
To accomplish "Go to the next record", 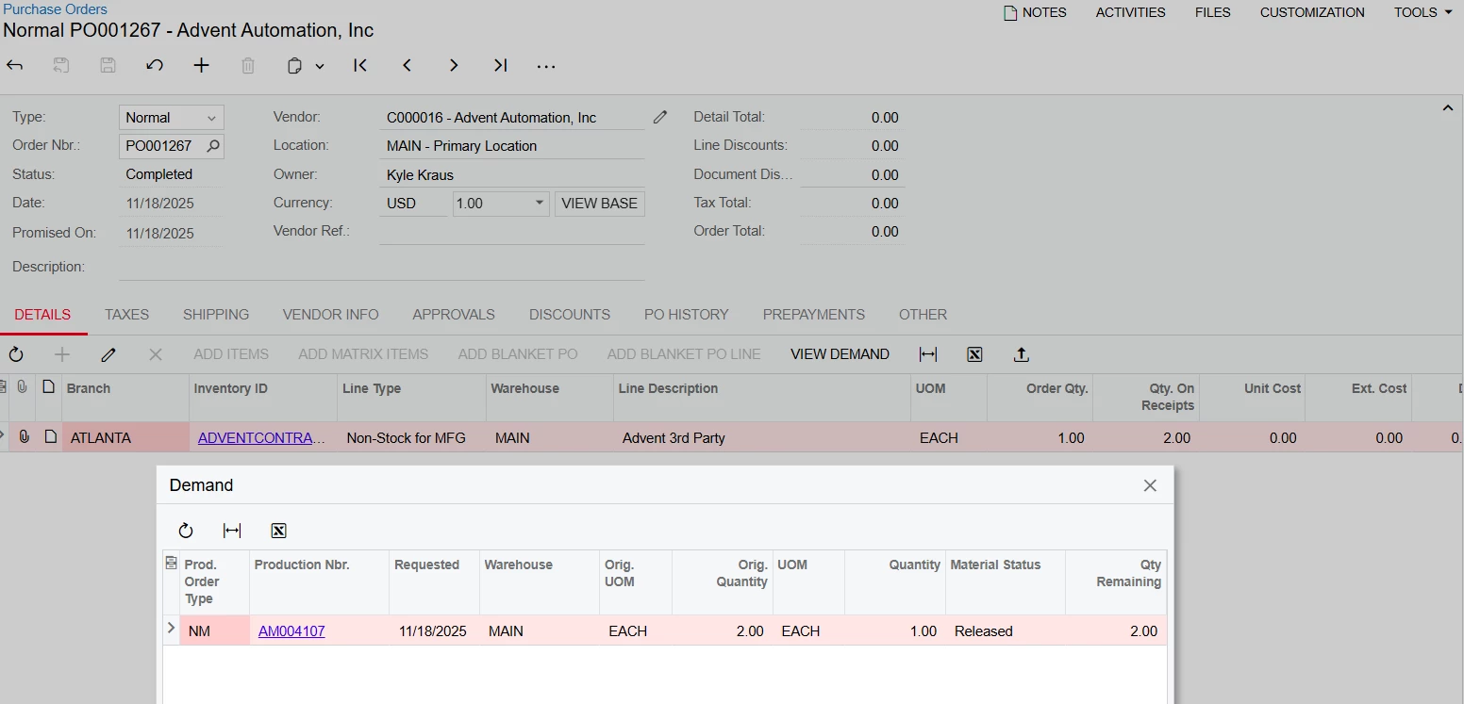I will (454, 66).
